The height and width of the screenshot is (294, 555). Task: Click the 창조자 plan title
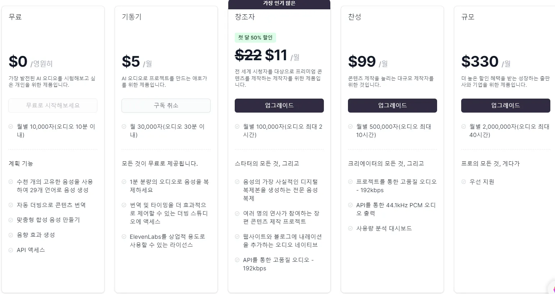245,17
